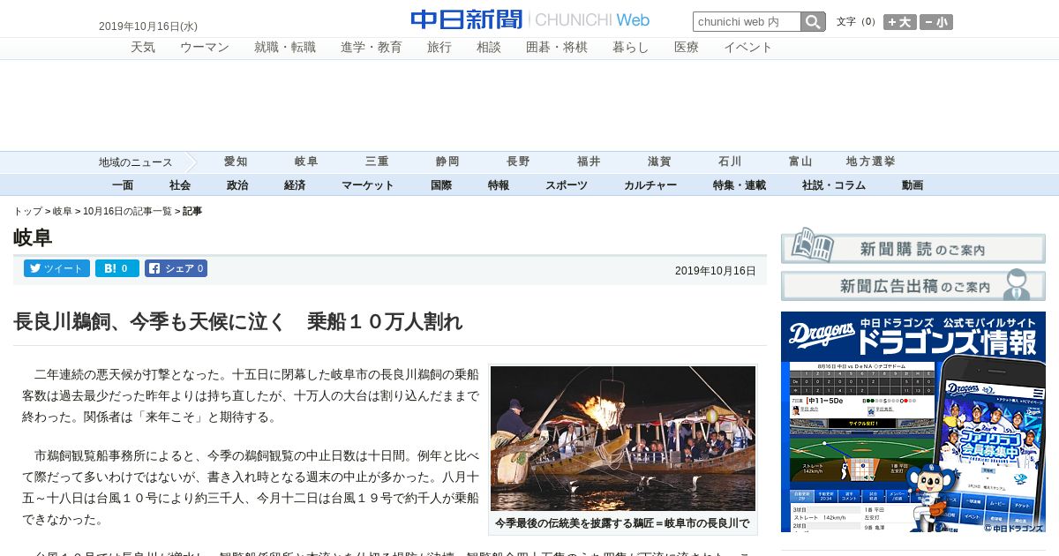Image resolution: width=1059 pixels, height=556 pixels.
Task: Select the 地方選挙 tab
Action: pyautogui.click(x=871, y=162)
